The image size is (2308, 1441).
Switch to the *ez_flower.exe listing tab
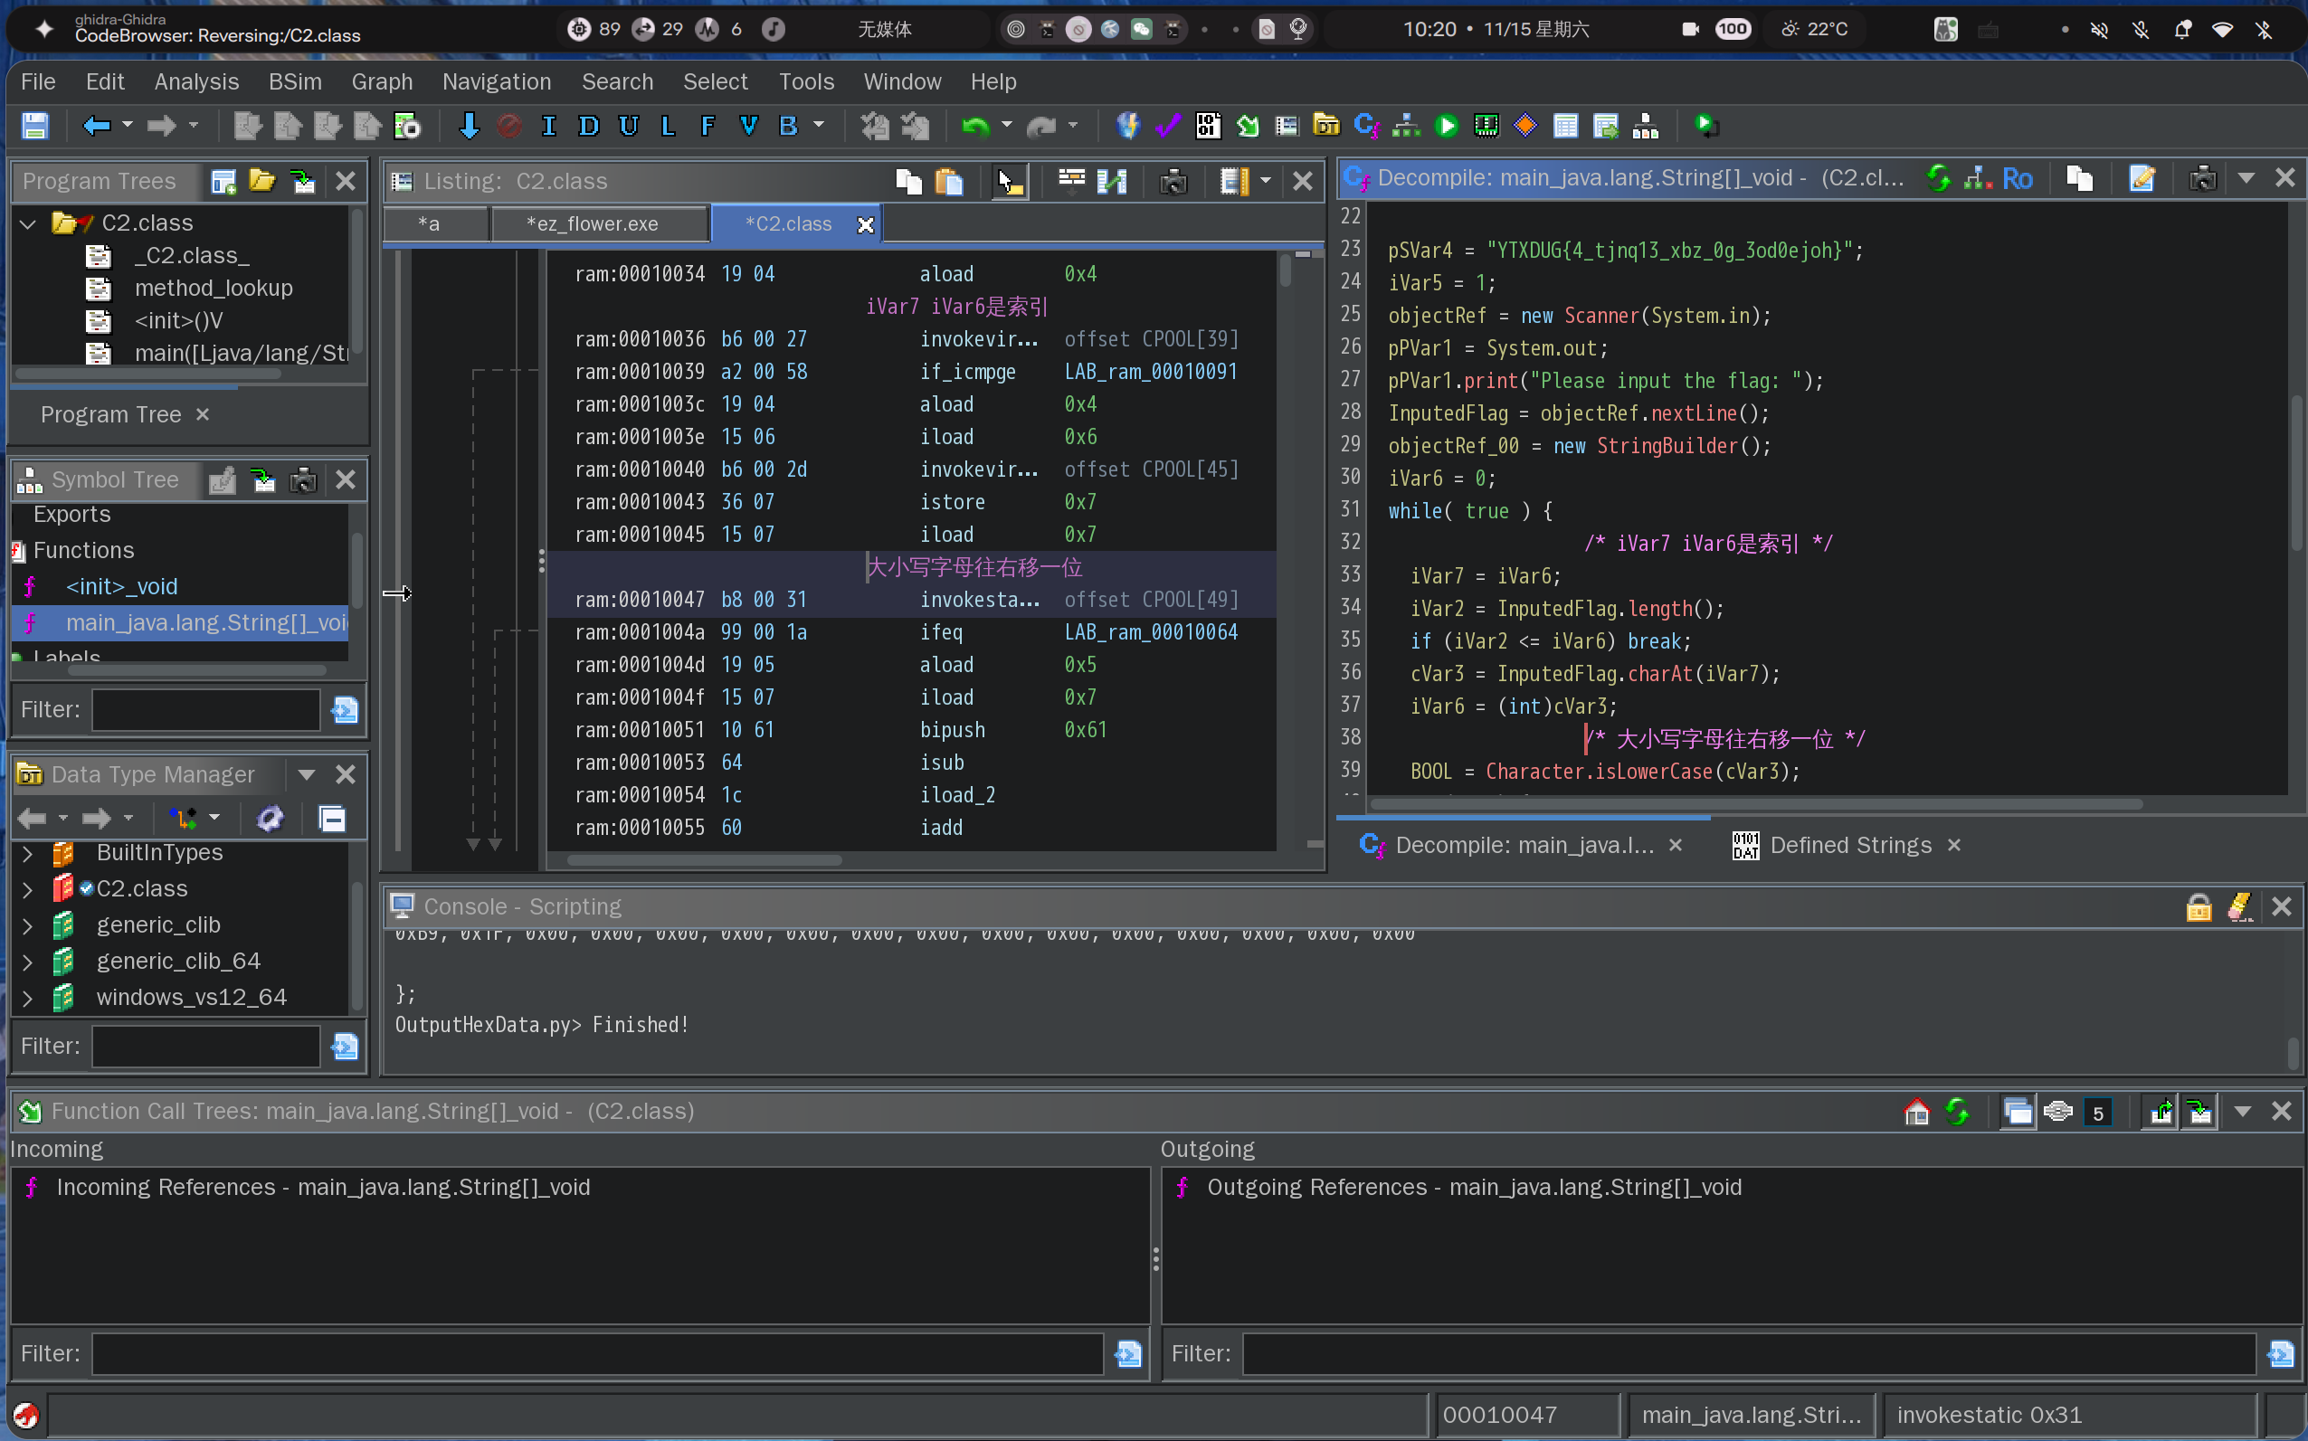[x=592, y=224]
